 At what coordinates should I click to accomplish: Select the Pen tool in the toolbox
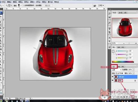(x=1, y=59)
